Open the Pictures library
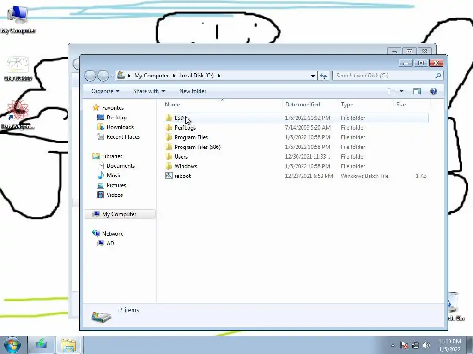The image size is (473, 354). 116,185
